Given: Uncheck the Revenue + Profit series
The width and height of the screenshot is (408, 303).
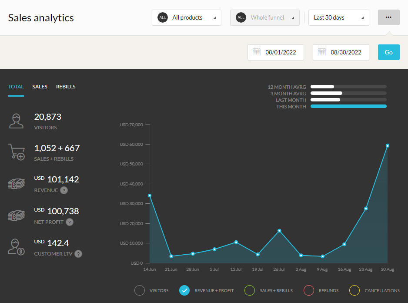Looking at the screenshot, I should [x=184, y=290].
